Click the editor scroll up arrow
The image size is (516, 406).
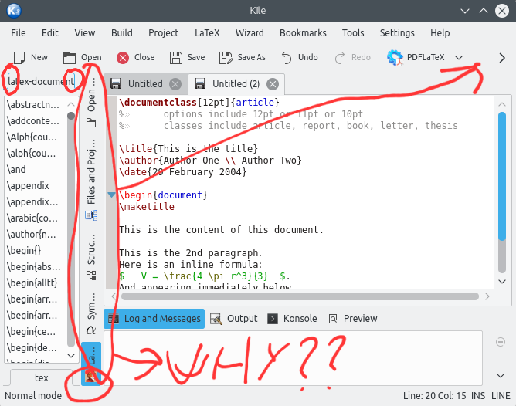502,104
